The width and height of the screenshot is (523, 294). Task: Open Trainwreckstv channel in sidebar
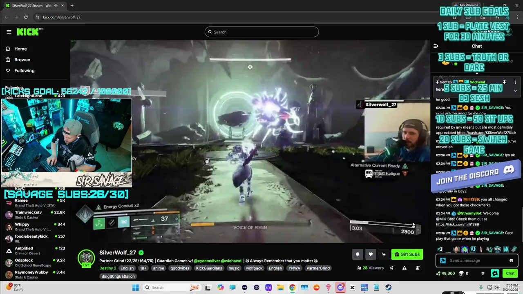(36, 214)
